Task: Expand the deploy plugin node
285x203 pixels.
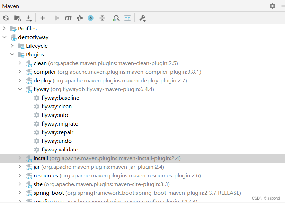Action: tap(20, 80)
